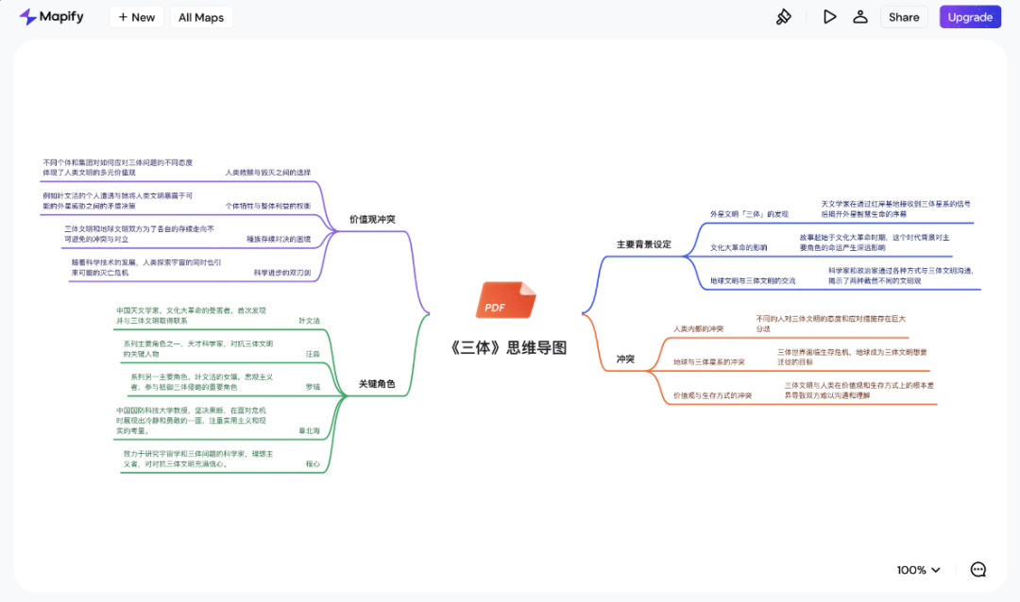
Task: Open the user account icon
Action: pyautogui.click(x=860, y=16)
